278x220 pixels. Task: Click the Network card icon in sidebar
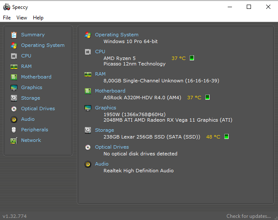coord(14,141)
